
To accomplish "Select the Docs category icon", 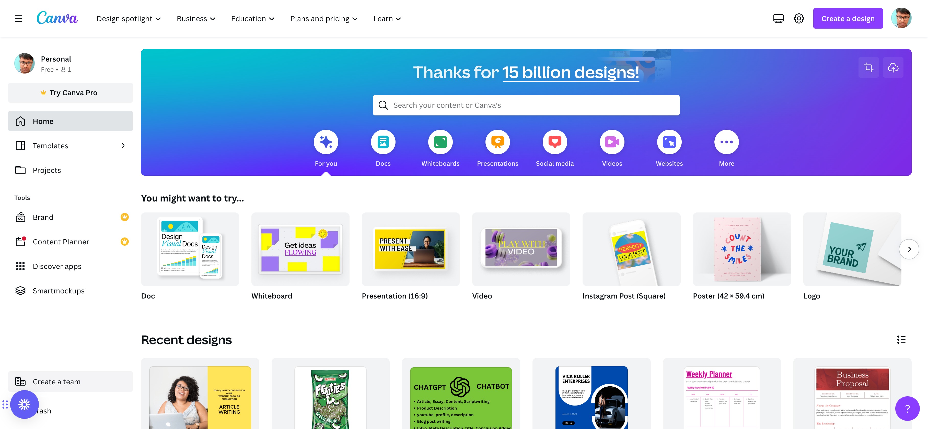I will point(383,142).
